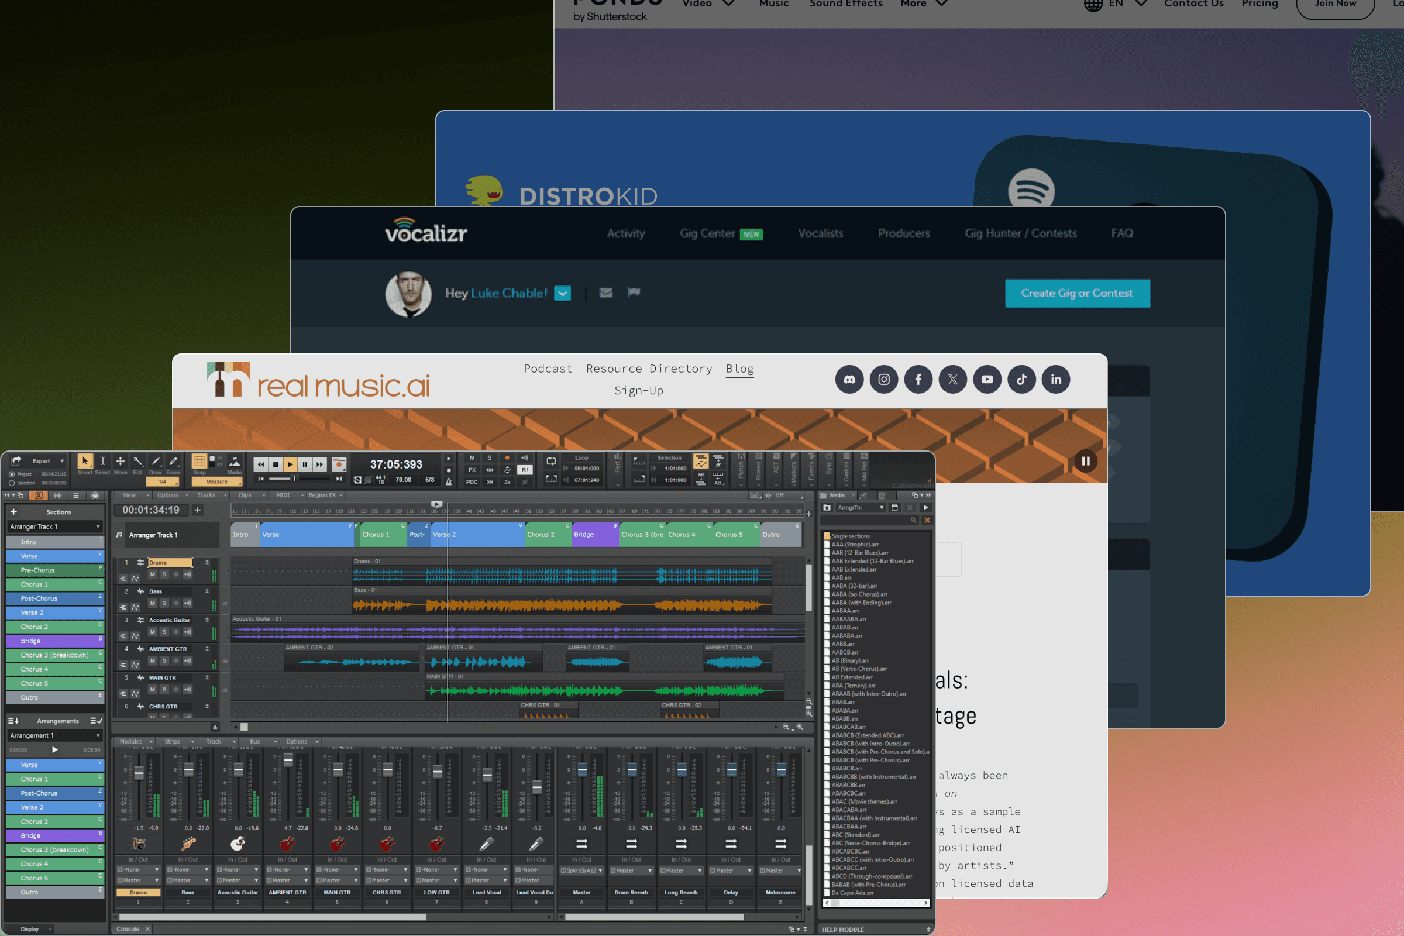Viewport: 1404px width, 936px height.
Task: Click the Bass channel volume fader
Action: 188,770
